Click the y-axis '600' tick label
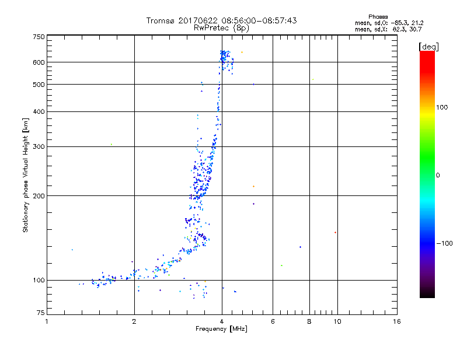Image resolution: width=467 pixels, height=350 pixels. click(39, 62)
